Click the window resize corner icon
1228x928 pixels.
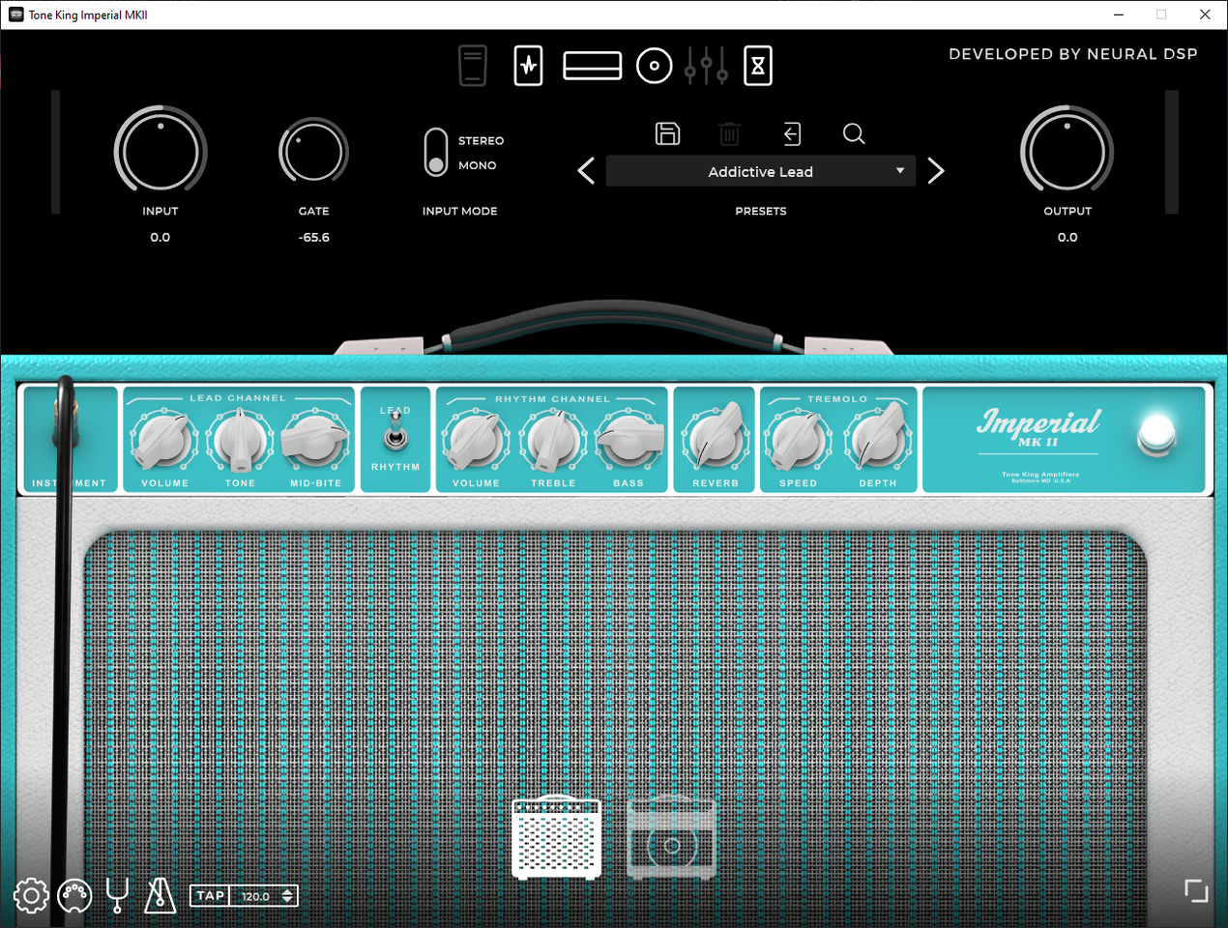(x=1197, y=890)
